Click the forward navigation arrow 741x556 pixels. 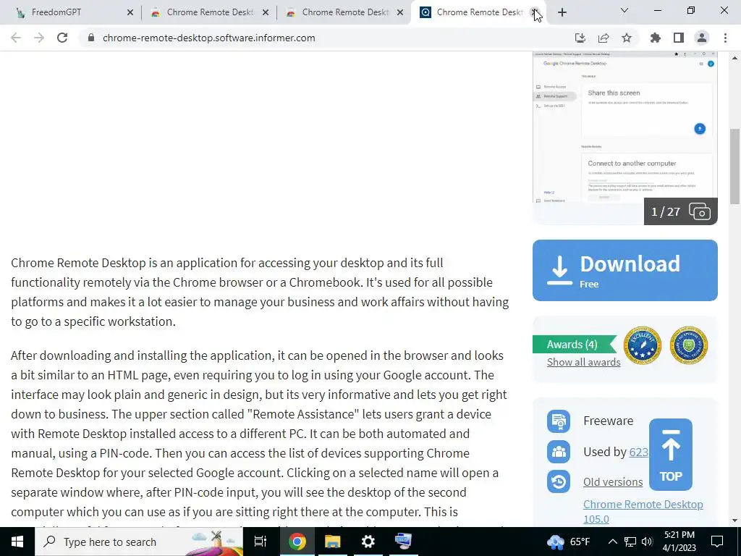(x=39, y=38)
